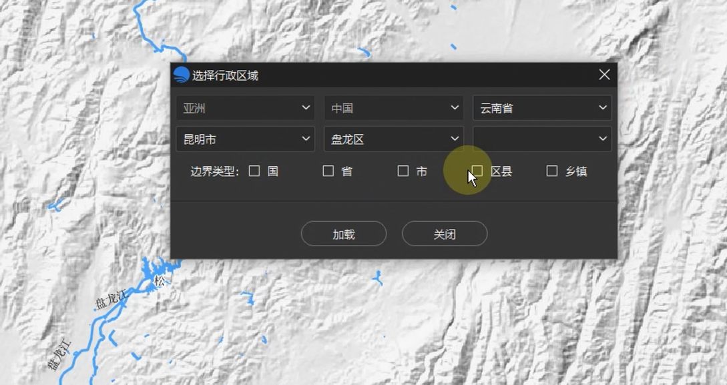The image size is (727, 385).
Task: Enable the 国 boundary type checkbox
Action: (x=254, y=171)
